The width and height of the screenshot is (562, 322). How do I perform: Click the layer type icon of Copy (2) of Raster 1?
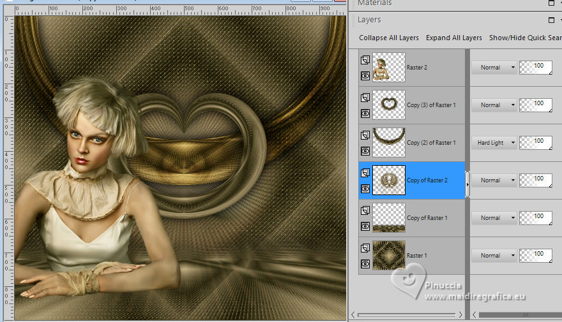(365, 135)
